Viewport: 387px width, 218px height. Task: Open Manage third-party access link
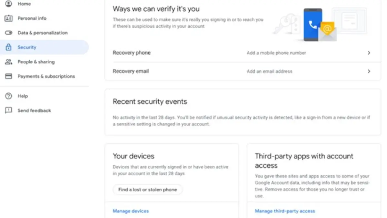click(x=285, y=211)
